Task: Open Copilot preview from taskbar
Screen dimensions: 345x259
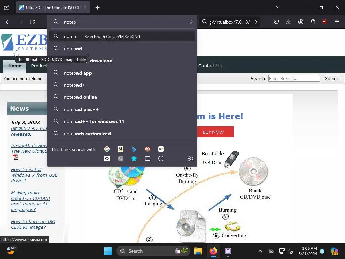Action: (334, 251)
